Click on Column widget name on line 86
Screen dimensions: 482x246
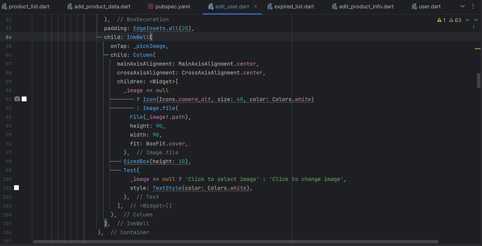[143, 55]
